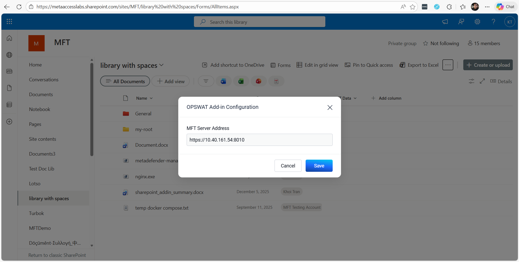Image resolution: width=519 pixels, height=262 pixels.
Task: Open the Microsoft 365 app launcher
Action: [9, 22]
